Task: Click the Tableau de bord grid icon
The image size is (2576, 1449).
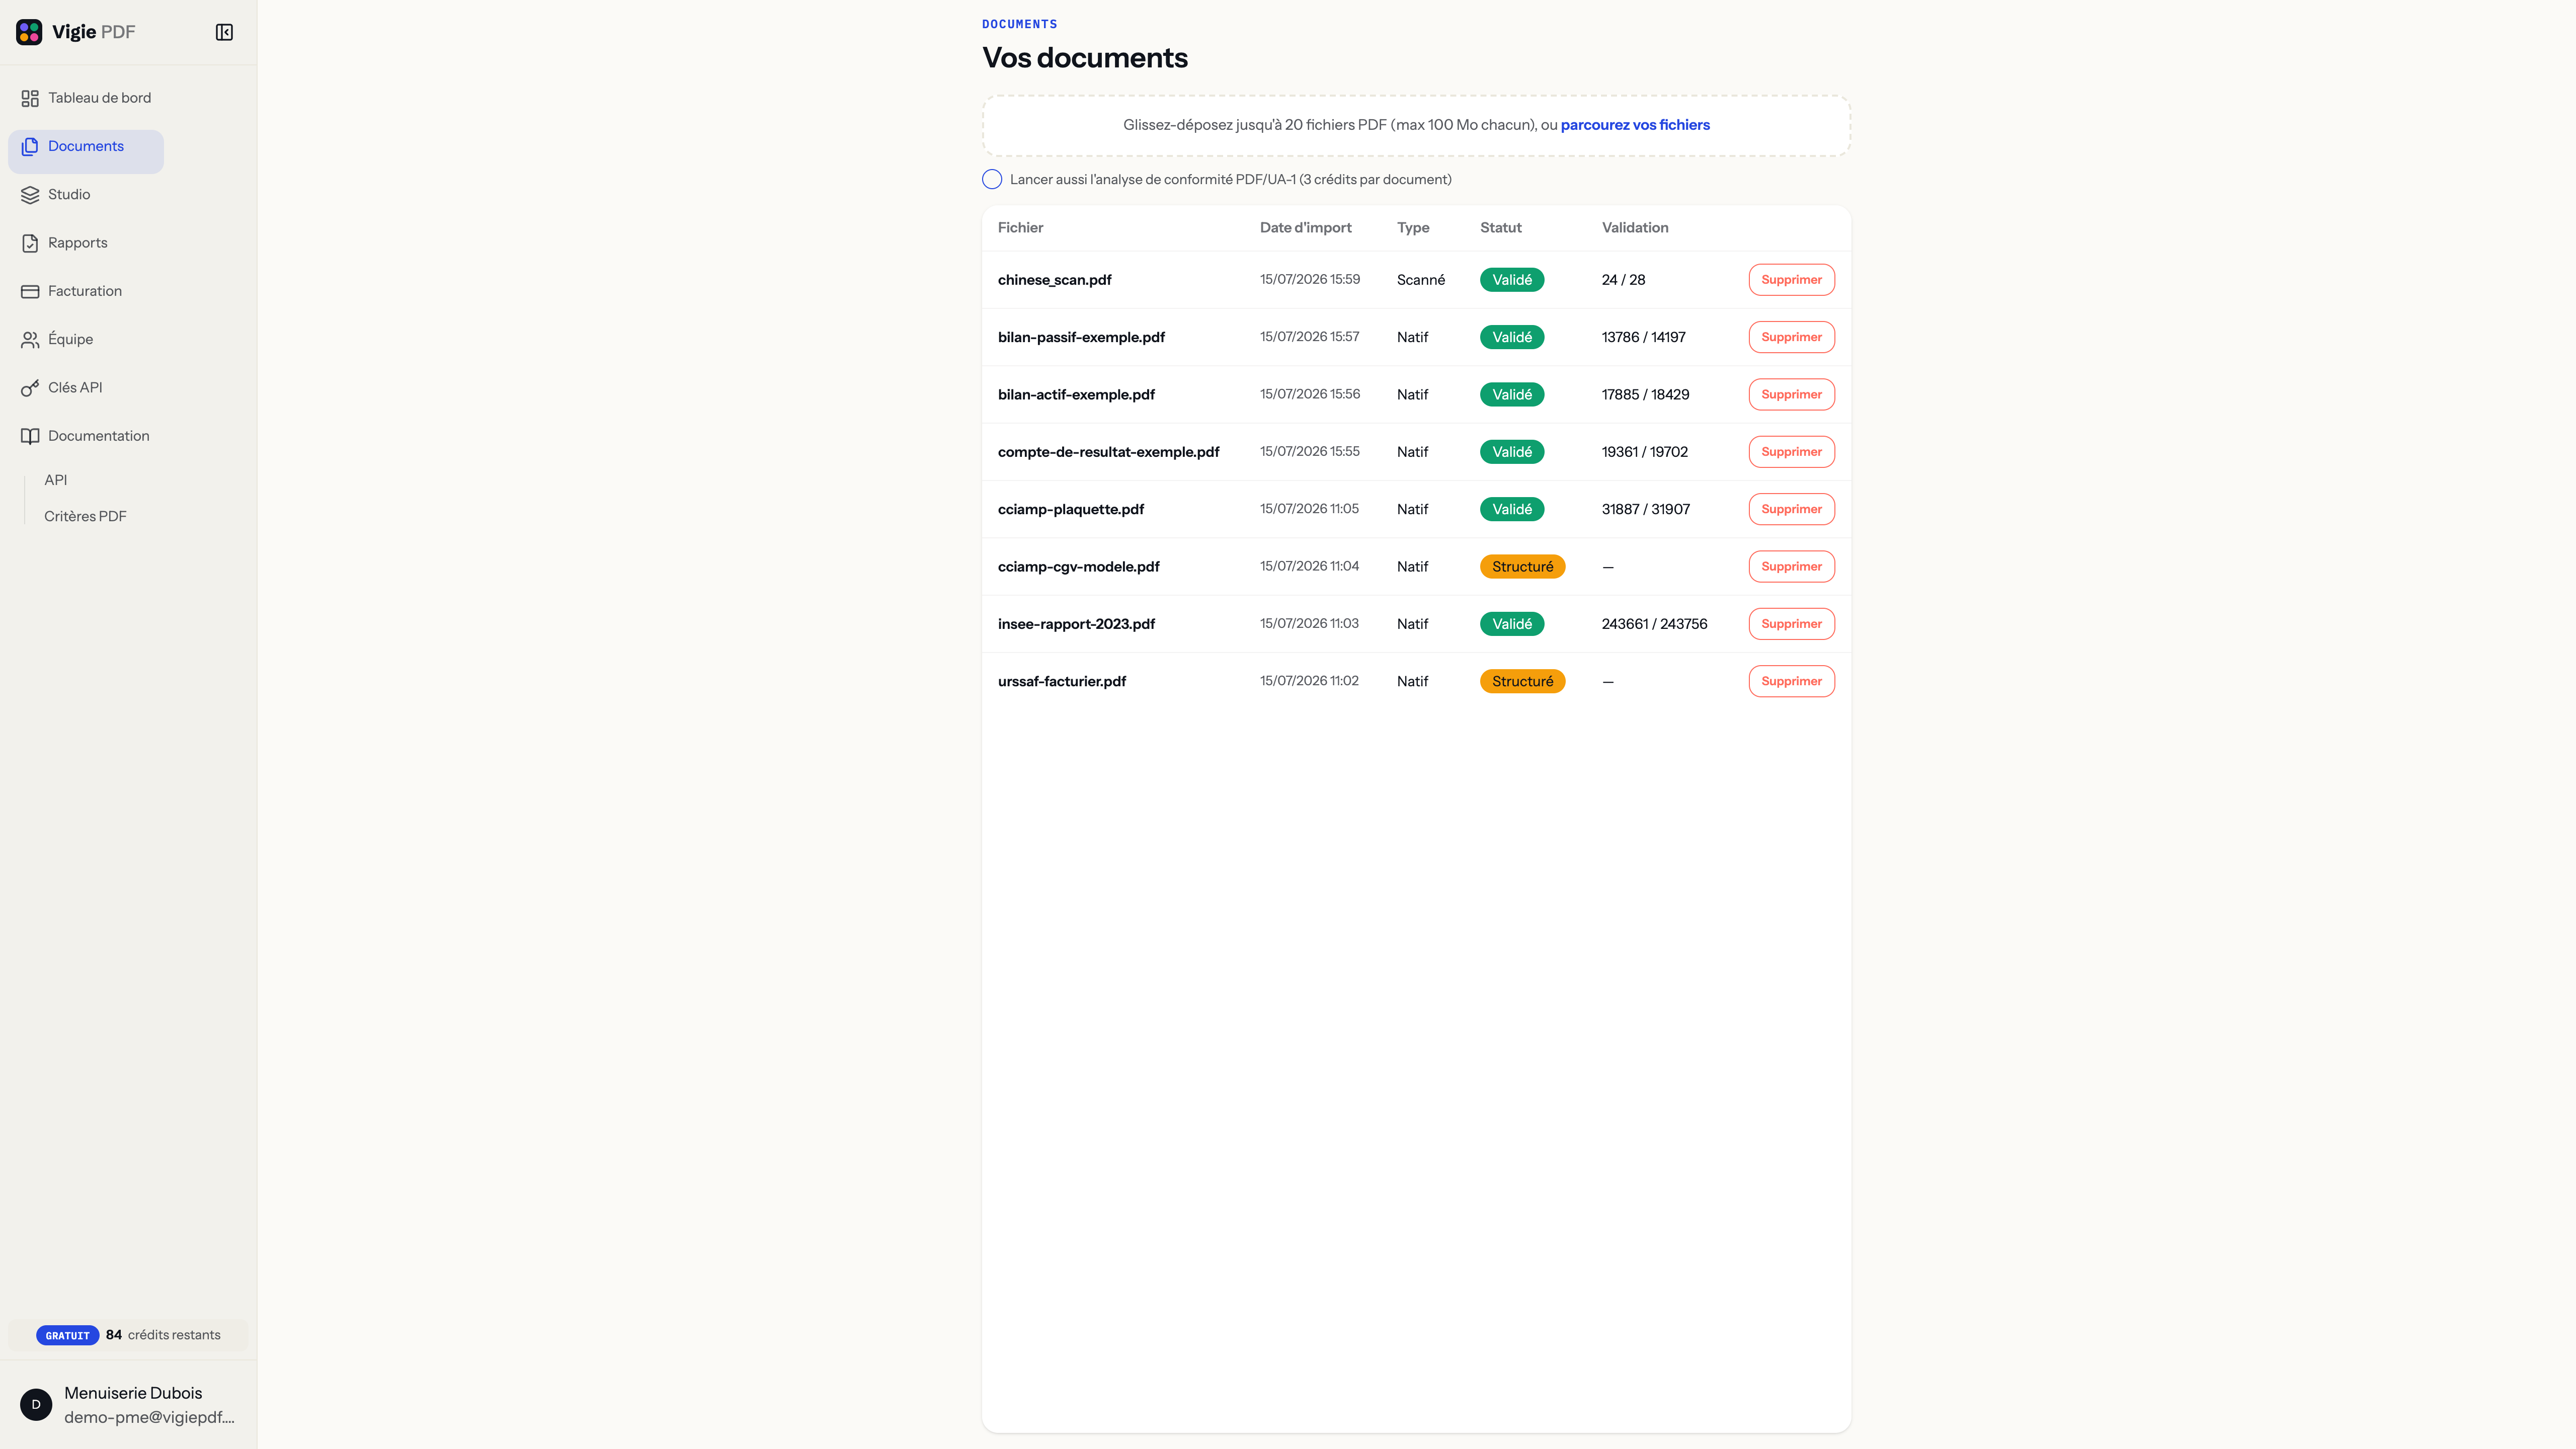Action: pos(30,98)
